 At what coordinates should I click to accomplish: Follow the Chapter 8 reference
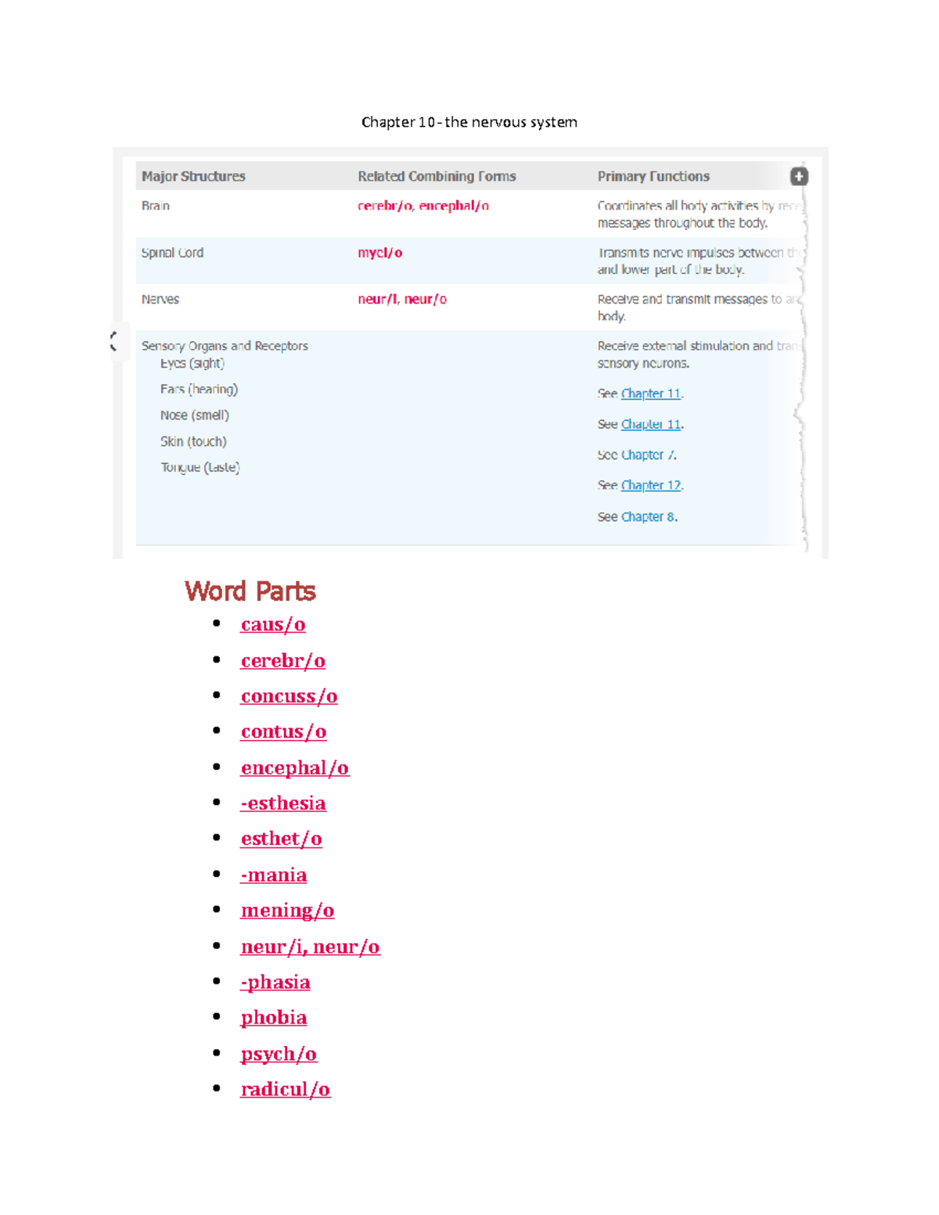click(649, 517)
